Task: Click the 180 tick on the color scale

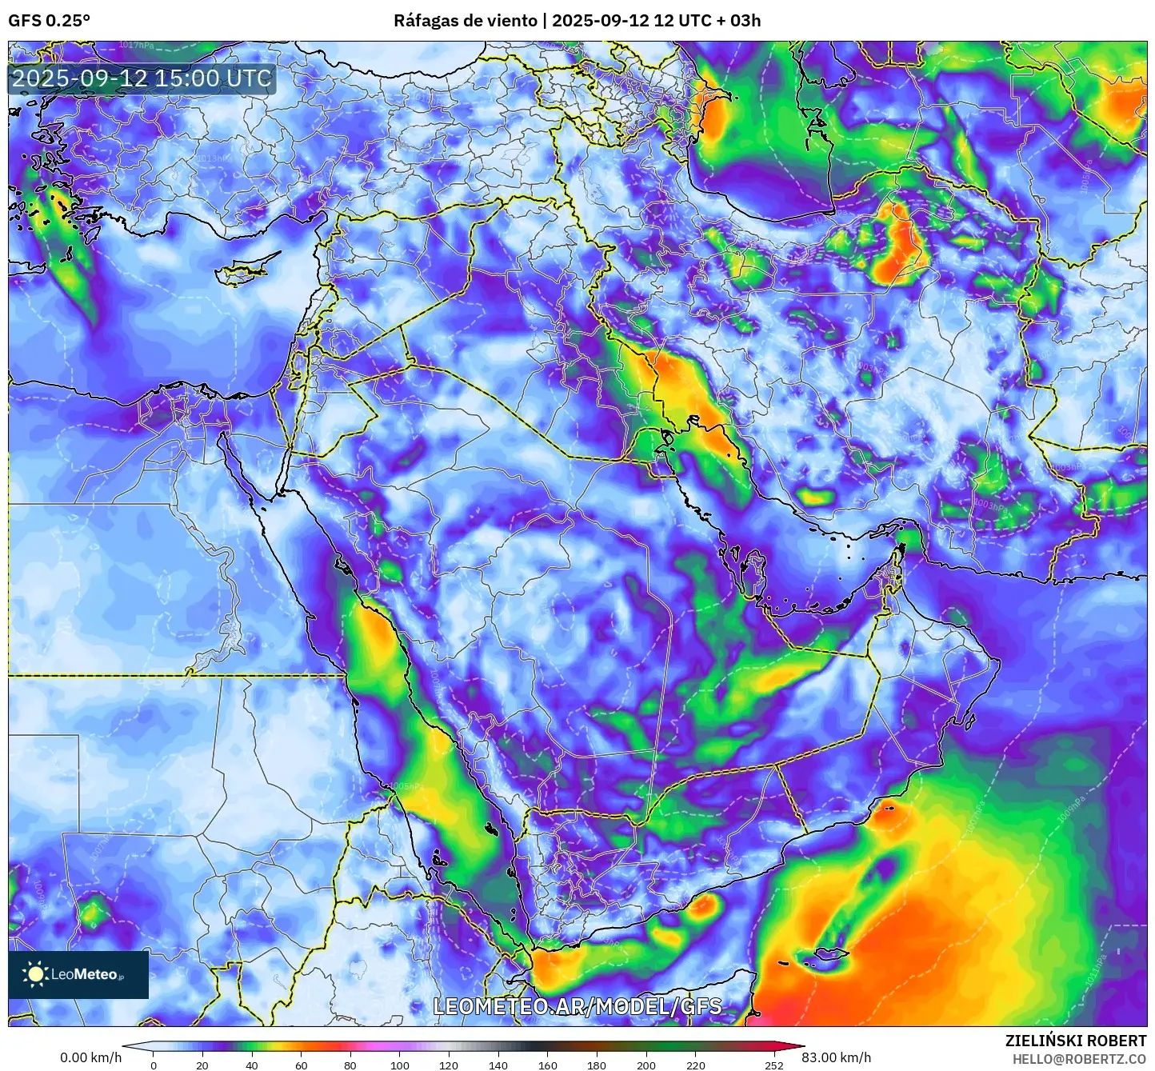Action: pyautogui.click(x=597, y=1065)
